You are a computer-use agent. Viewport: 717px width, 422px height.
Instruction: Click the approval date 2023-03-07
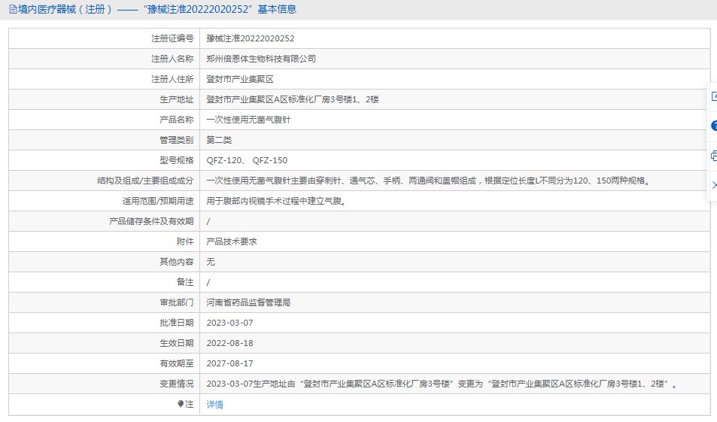(x=229, y=323)
